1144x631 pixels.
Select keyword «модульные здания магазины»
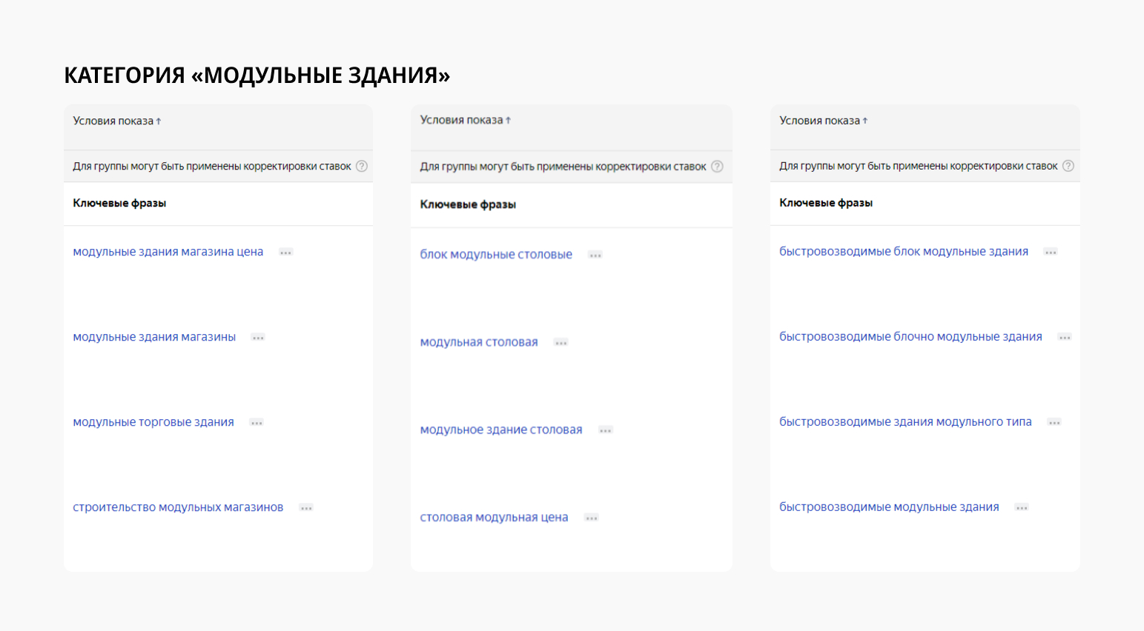[x=153, y=336]
